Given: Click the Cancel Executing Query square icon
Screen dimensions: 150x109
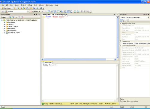Looking at the screenshot, I should [43, 11].
